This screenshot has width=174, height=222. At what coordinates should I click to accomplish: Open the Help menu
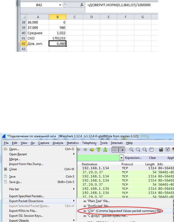(129, 143)
